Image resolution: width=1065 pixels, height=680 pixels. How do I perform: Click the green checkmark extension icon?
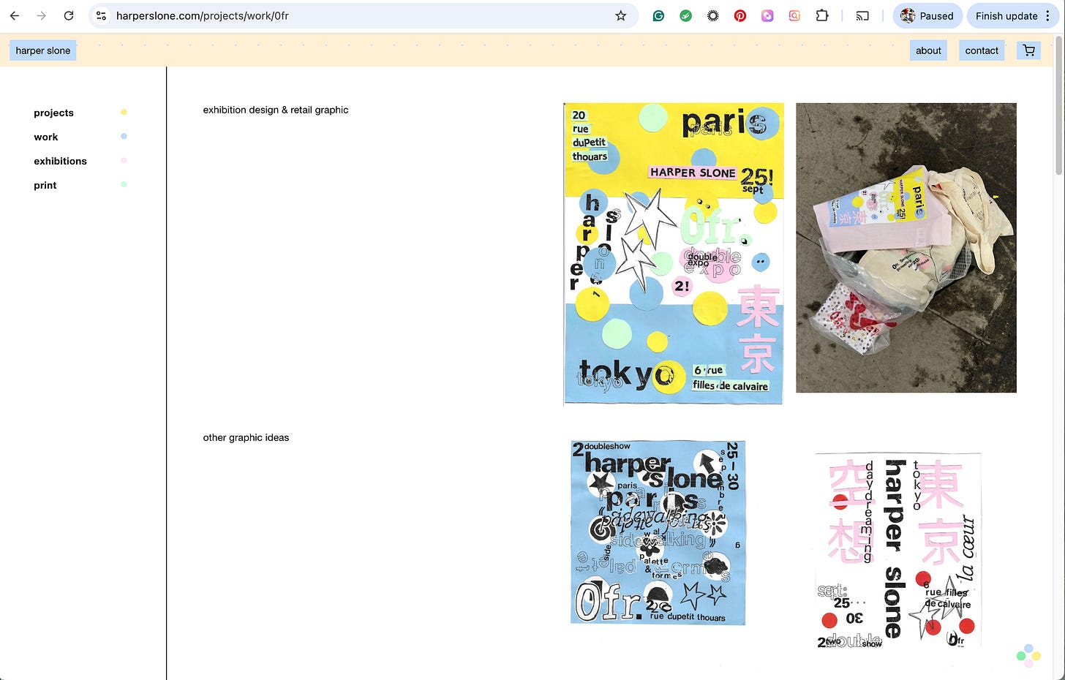pyautogui.click(x=685, y=15)
